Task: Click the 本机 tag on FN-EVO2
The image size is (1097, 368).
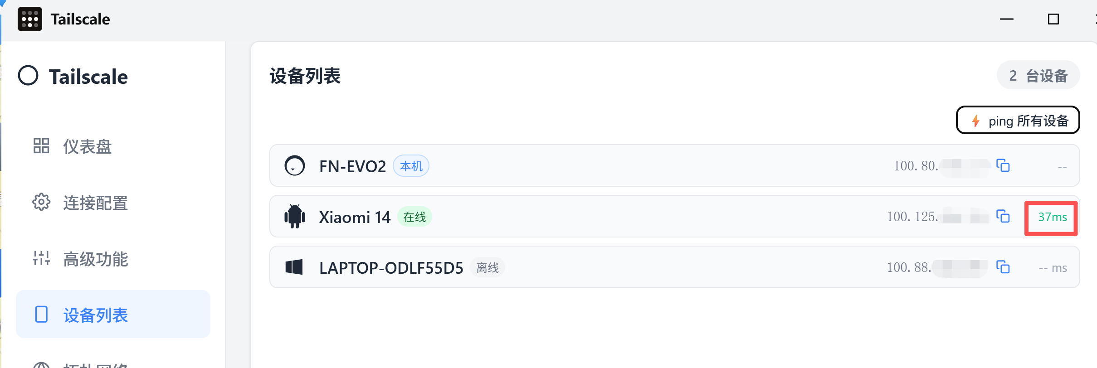Action: coord(411,166)
